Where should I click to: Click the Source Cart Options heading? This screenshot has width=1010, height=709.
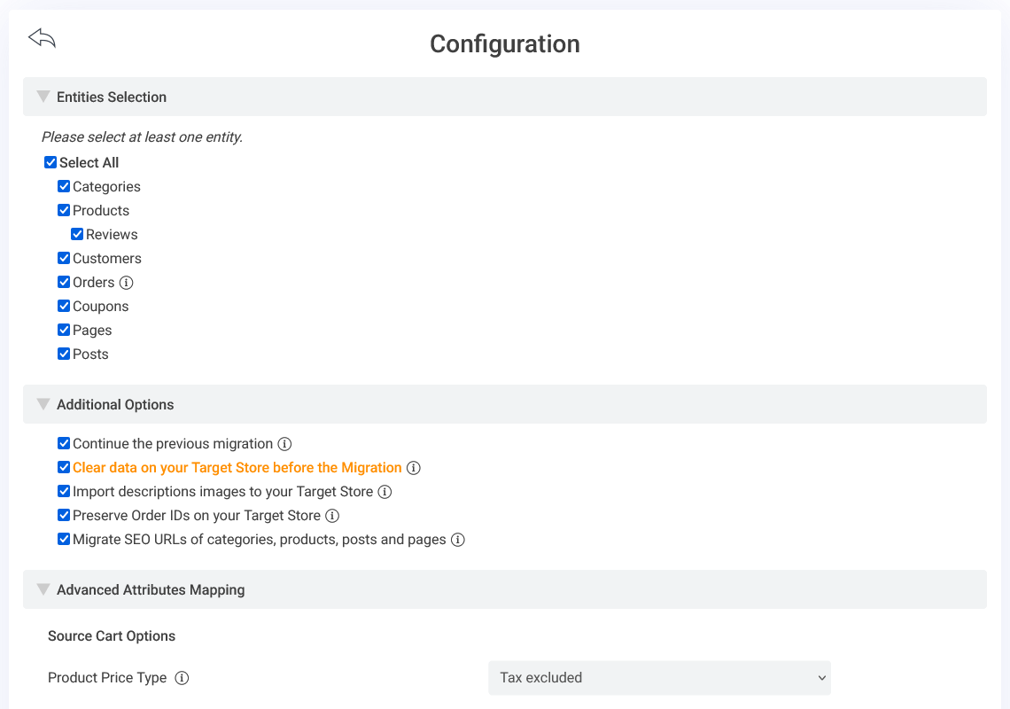pos(112,636)
